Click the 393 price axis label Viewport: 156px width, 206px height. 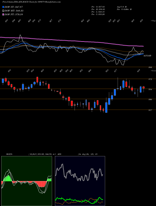pyautogui.click(x=150, y=67)
